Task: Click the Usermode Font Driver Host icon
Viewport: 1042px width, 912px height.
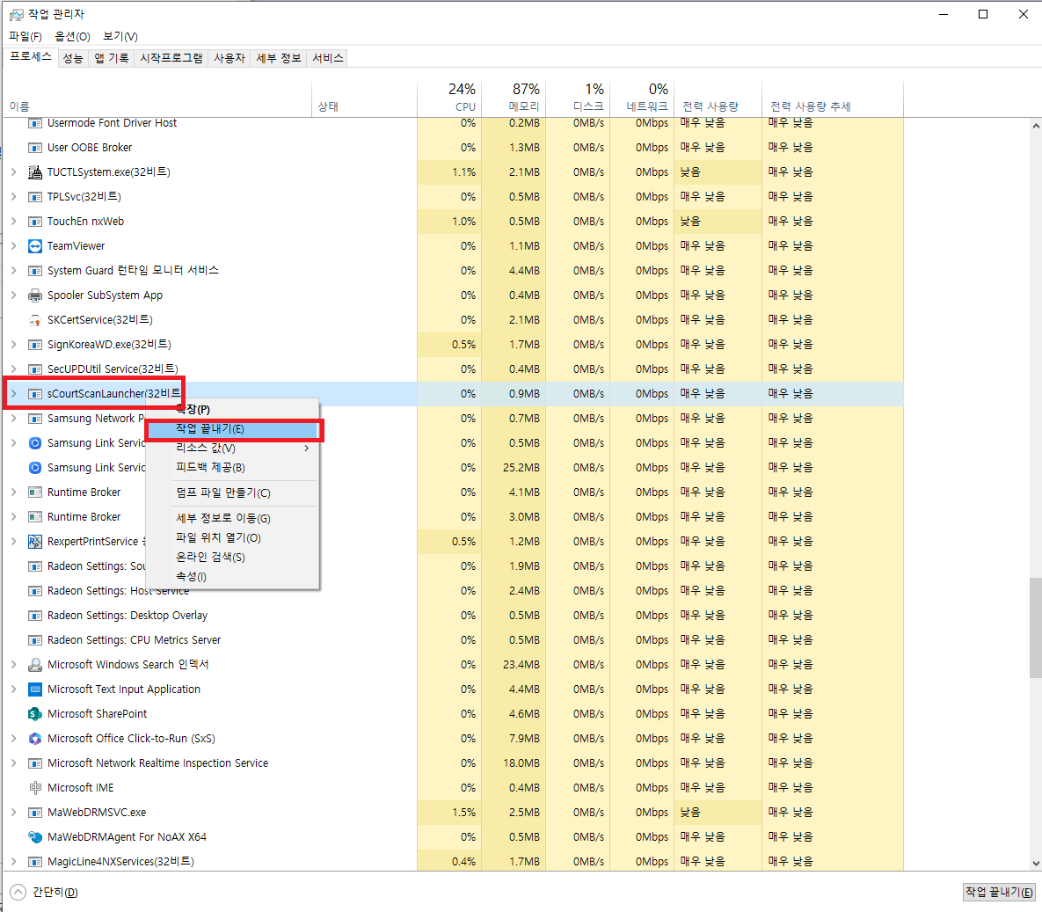Action: 35,124
